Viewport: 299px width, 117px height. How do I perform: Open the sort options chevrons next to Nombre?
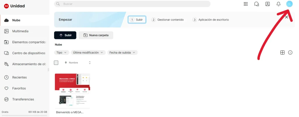pyautogui.click(x=90, y=63)
